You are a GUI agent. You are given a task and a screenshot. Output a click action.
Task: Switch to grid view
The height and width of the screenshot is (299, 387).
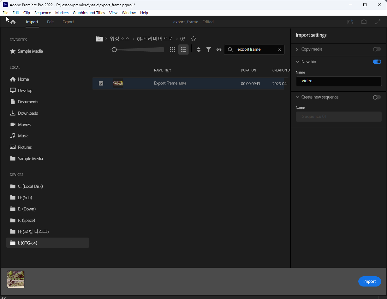point(172,50)
